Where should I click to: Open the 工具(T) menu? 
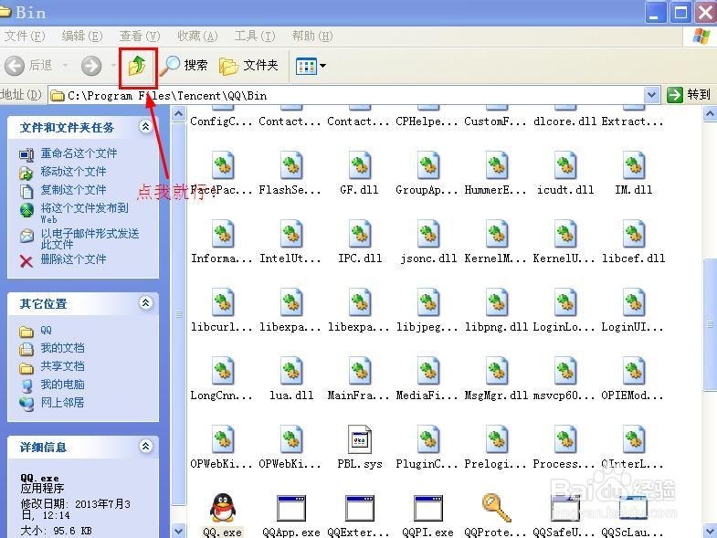tap(255, 36)
